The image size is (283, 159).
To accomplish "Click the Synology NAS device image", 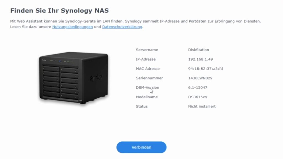I will click(74, 78).
